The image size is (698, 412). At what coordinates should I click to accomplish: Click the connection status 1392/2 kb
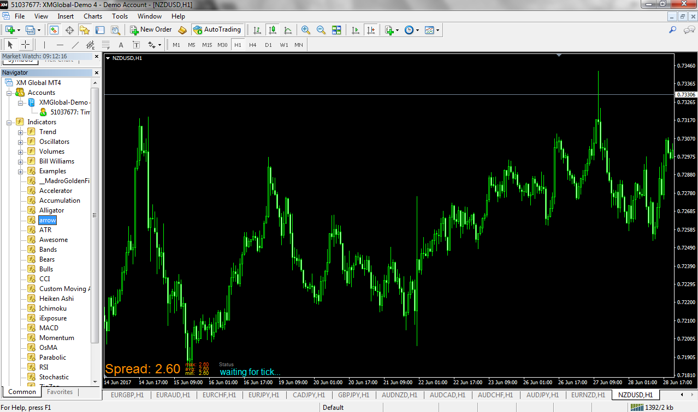652,407
